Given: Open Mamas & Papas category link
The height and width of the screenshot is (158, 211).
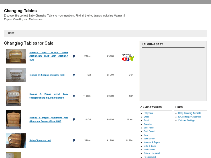Looking at the screenshot, I should click(152, 142).
